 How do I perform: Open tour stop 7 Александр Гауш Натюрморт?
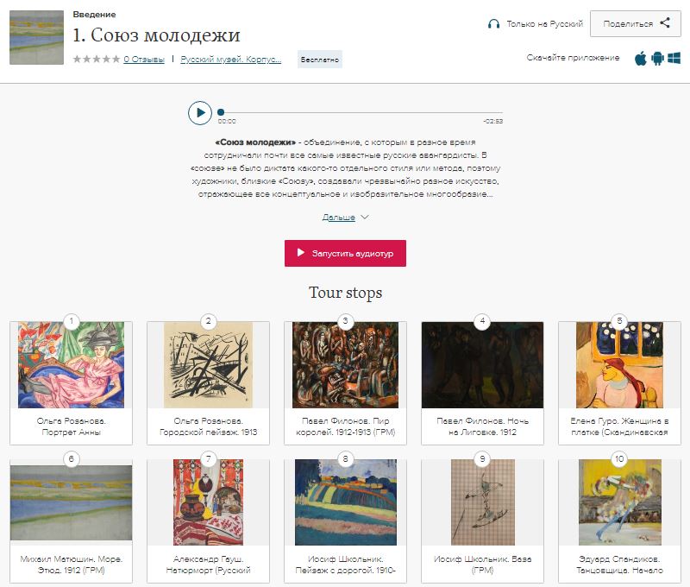click(208, 502)
